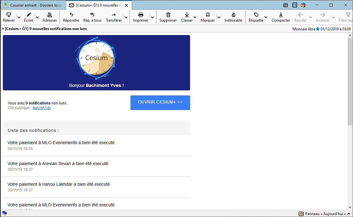Image resolution: width=353 pixels, height=217 pixels.
Task: Click the Compacter broom icon
Action: click(281, 15)
